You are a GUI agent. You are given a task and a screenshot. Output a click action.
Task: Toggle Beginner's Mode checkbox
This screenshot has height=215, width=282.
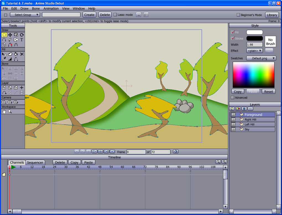click(x=238, y=15)
